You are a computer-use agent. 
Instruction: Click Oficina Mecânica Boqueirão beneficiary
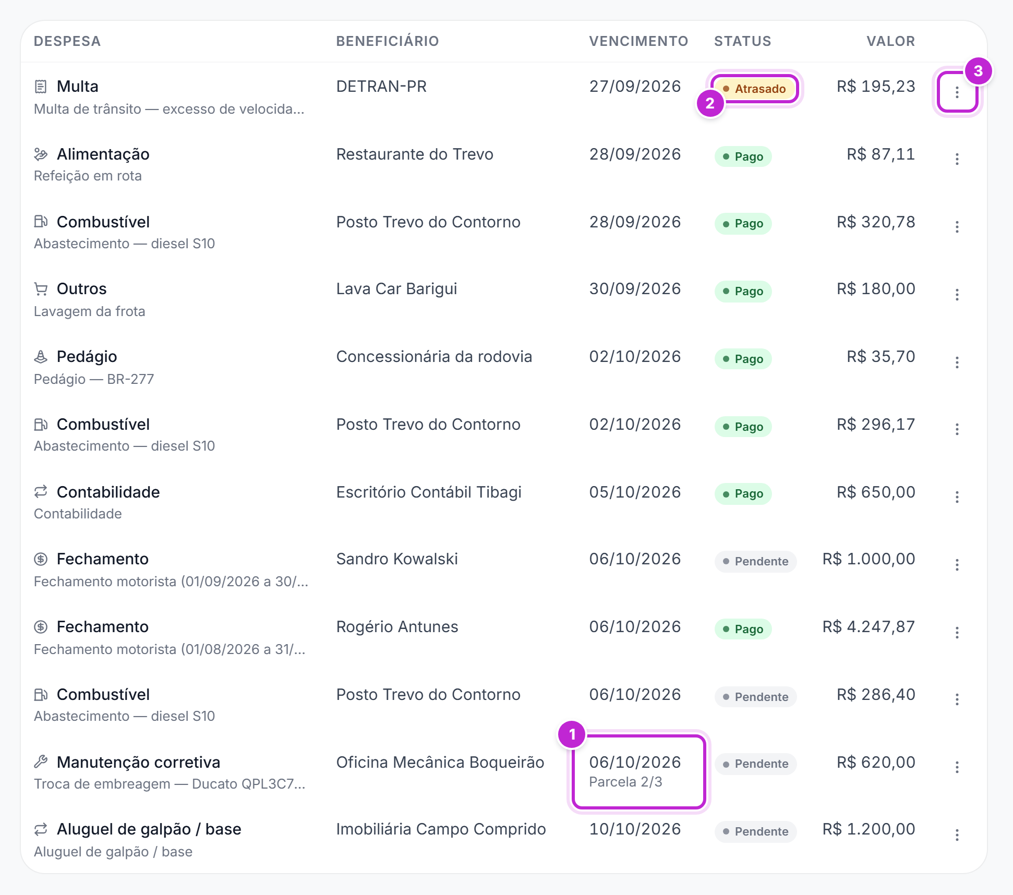tap(440, 763)
